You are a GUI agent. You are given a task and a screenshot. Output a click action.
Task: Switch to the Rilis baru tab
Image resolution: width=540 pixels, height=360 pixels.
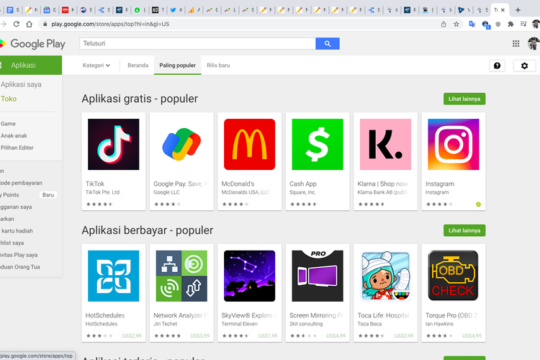click(x=218, y=66)
